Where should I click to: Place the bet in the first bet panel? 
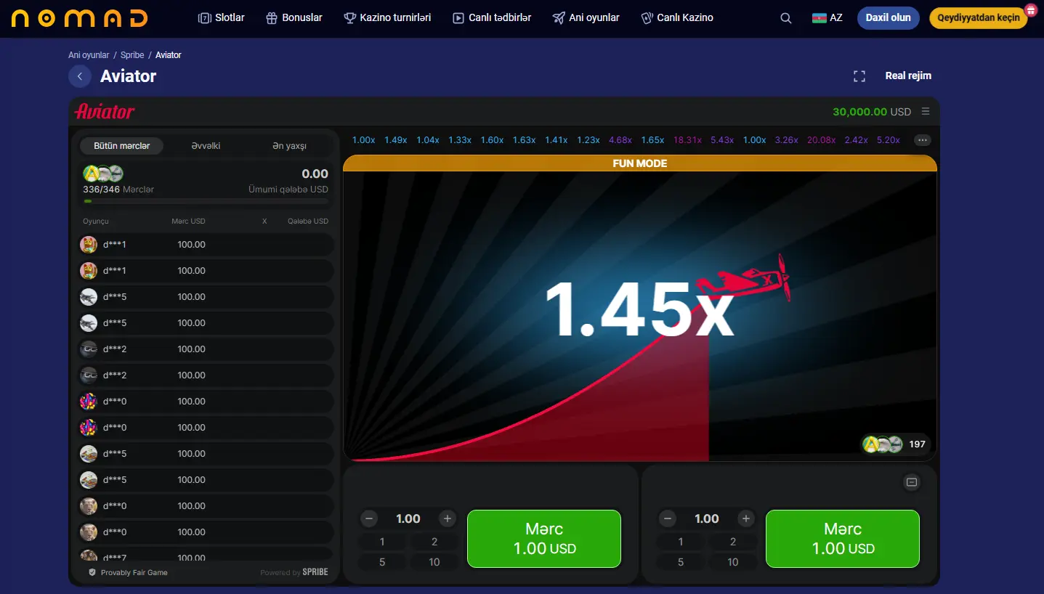coord(544,539)
